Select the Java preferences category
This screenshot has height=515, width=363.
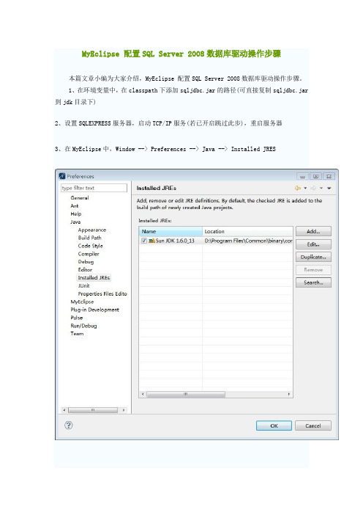coord(75,222)
